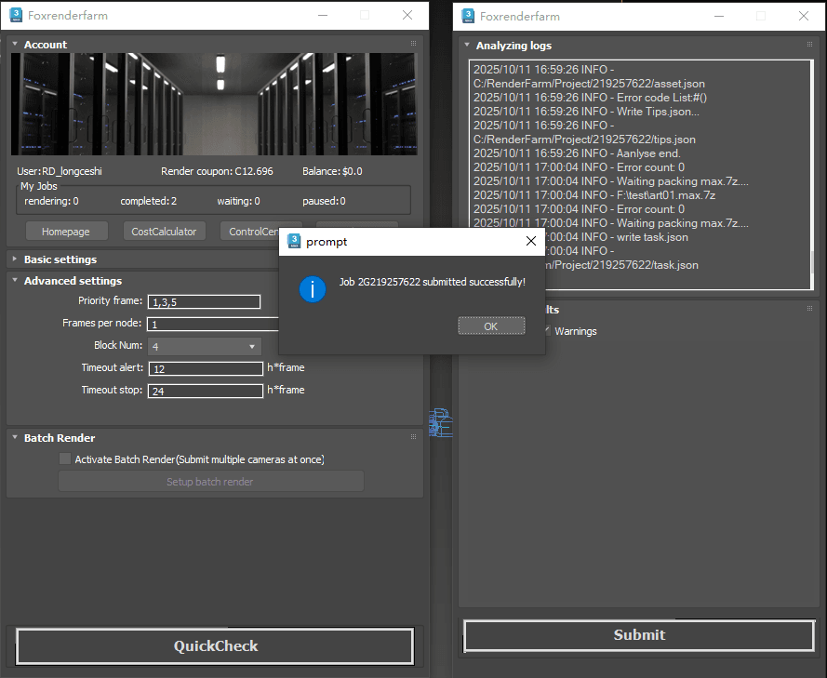Click the blue info icon in prompt dialog

pyautogui.click(x=313, y=288)
